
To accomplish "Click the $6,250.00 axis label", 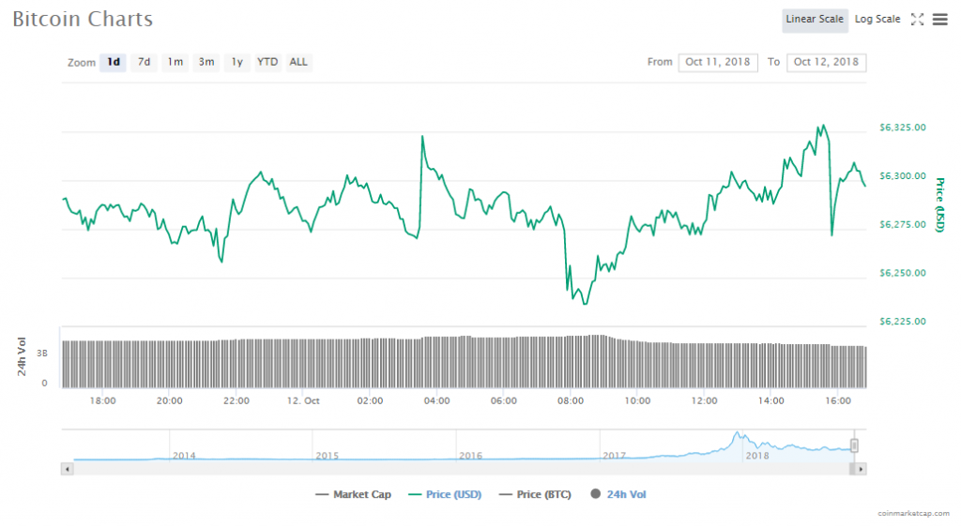I will click(x=902, y=273).
